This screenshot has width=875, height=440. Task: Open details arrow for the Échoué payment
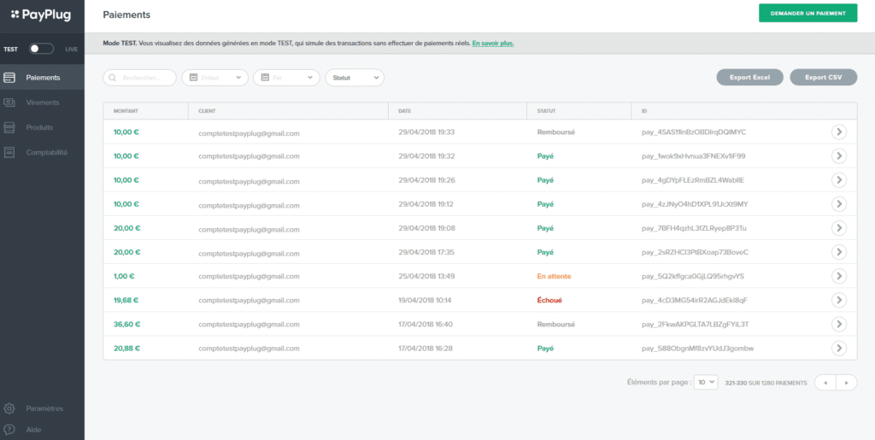[839, 300]
